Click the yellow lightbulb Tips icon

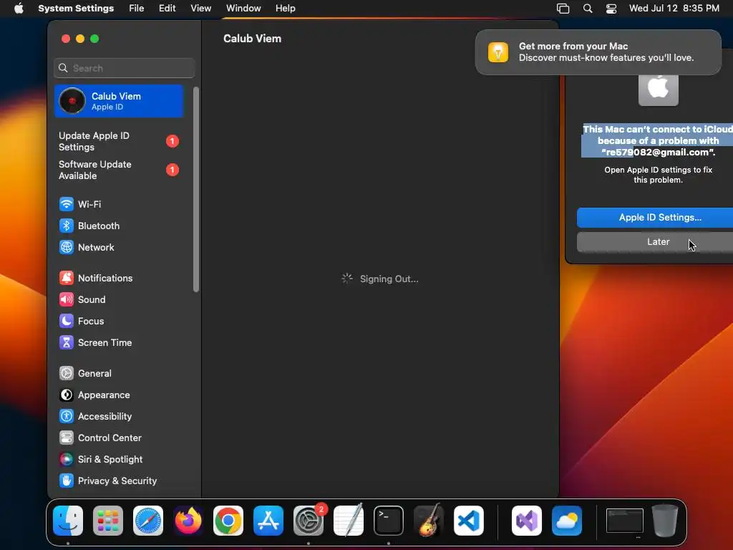[x=498, y=52]
